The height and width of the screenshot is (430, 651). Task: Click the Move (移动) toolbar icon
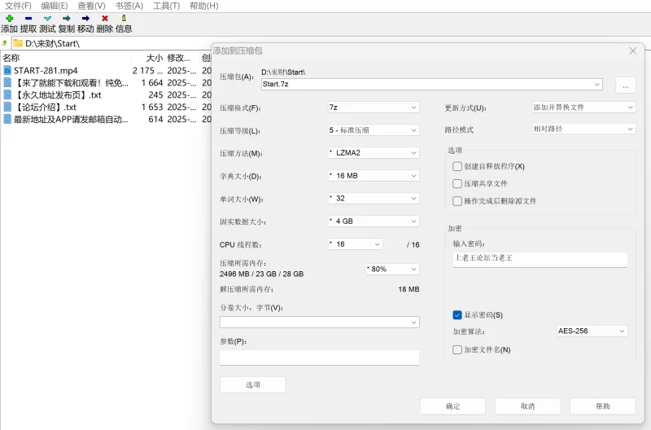point(85,18)
